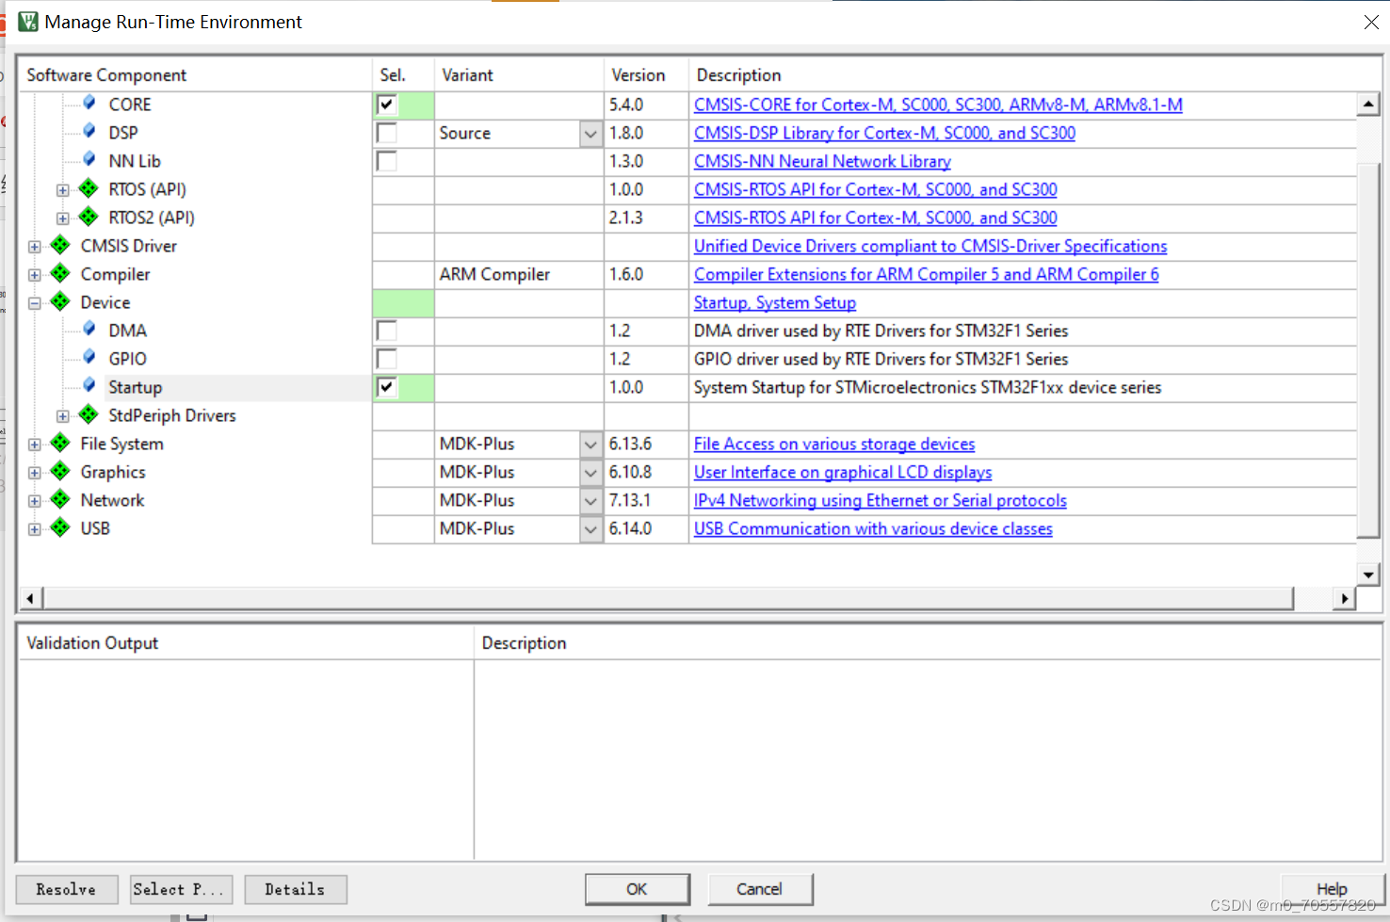The width and height of the screenshot is (1390, 922).
Task: Expand the Network node
Action: (x=35, y=501)
